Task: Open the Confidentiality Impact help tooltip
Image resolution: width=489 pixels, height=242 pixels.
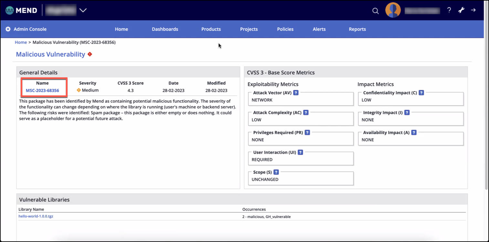Action: tap(421, 92)
